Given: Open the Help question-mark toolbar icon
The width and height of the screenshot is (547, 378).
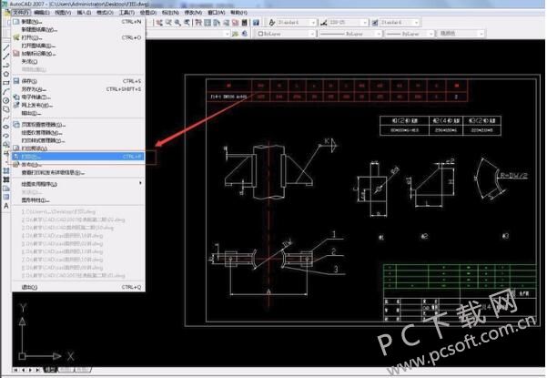Looking at the screenshot, I should pyautogui.click(x=256, y=23).
